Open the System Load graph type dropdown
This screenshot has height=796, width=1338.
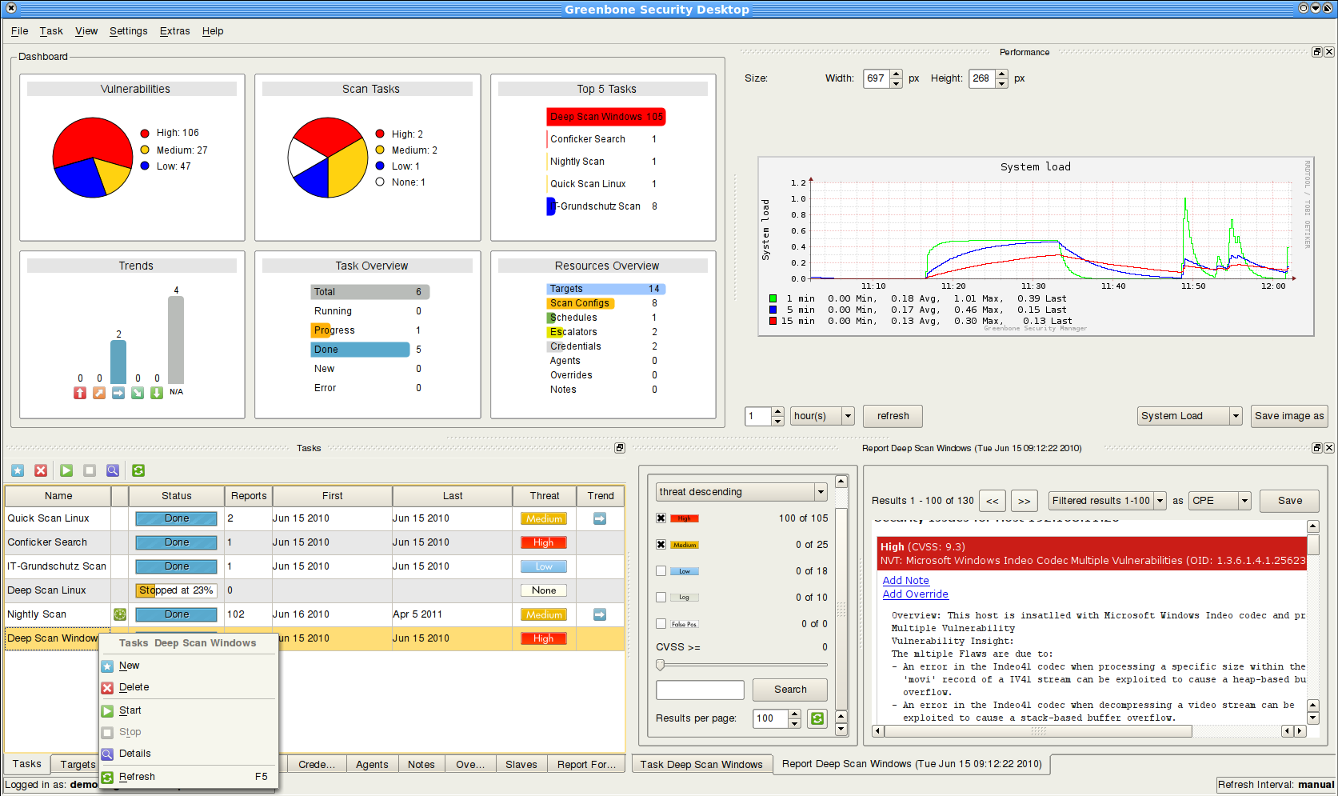point(1189,416)
